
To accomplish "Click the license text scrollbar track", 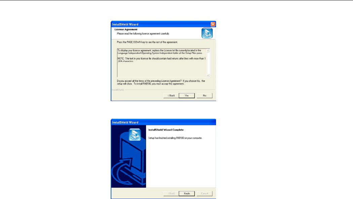I will click(208, 63).
